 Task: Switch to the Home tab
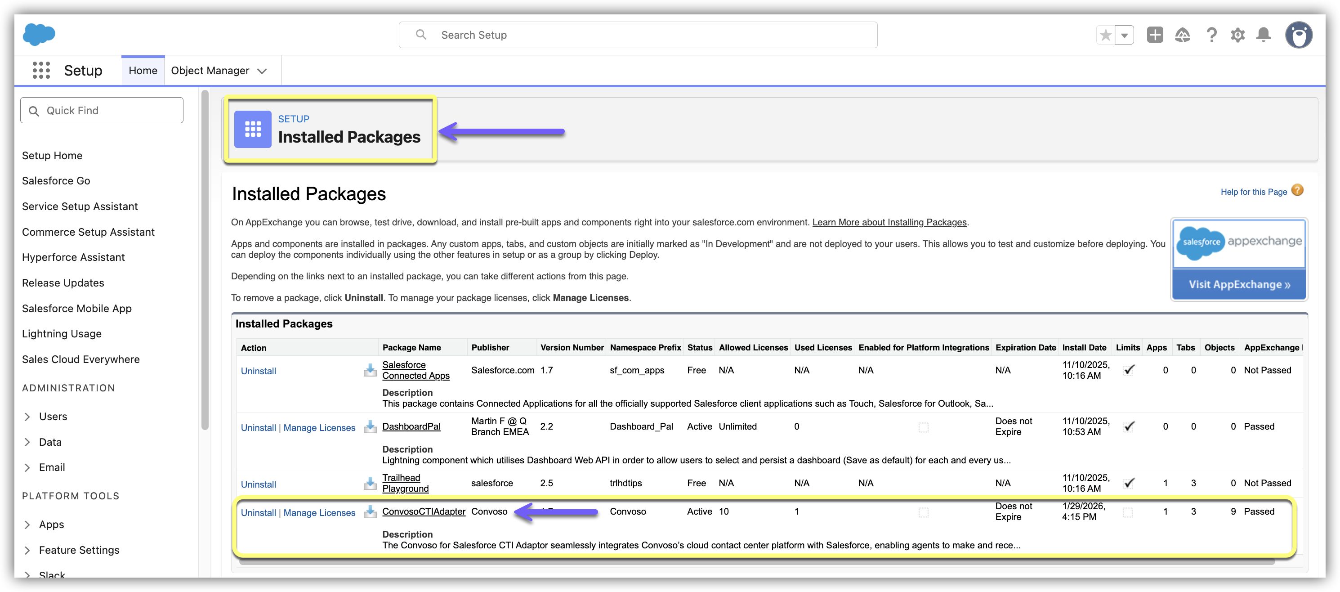tap(143, 71)
